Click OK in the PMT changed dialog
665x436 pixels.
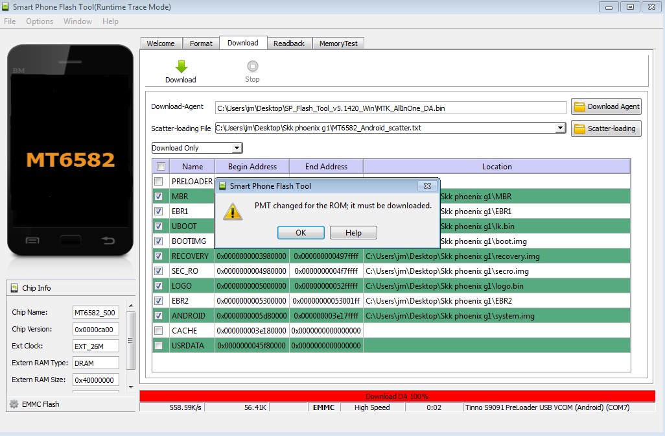click(x=301, y=233)
